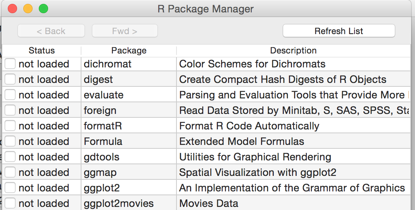Enable the digest package checkbox
The width and height of the screenshot is (415, 210).
coord(10,79)
